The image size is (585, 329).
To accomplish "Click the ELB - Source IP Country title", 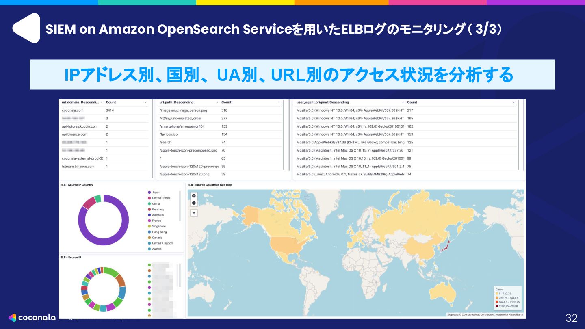I will [x=77, y=185].
